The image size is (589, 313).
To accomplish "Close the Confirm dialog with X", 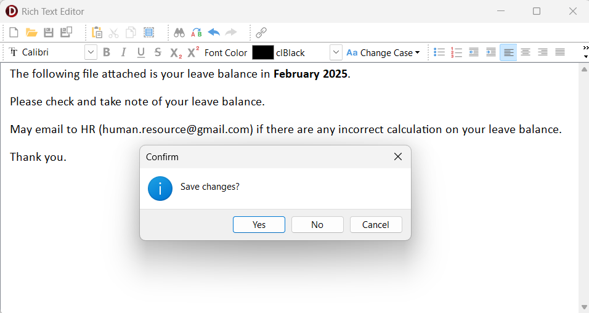I will pos(398,157).
